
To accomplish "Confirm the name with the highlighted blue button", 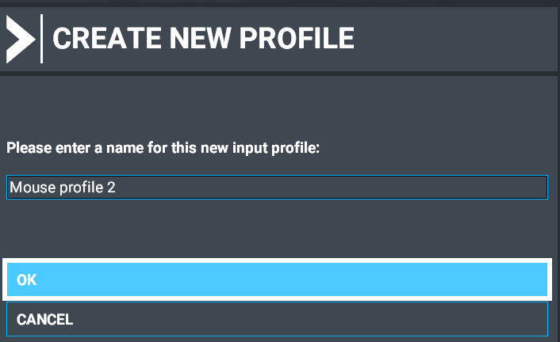I will click(x=277, y=279).
